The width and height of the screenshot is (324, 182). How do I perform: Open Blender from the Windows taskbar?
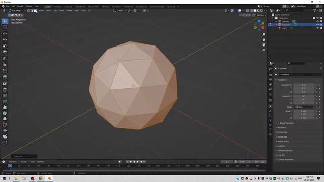49,178
